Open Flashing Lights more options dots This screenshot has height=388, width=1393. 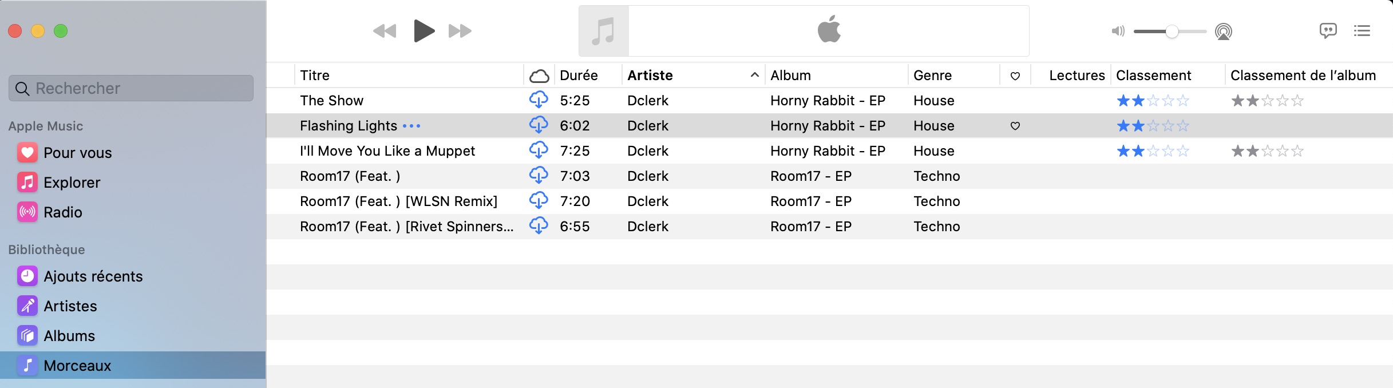point(411,126)
